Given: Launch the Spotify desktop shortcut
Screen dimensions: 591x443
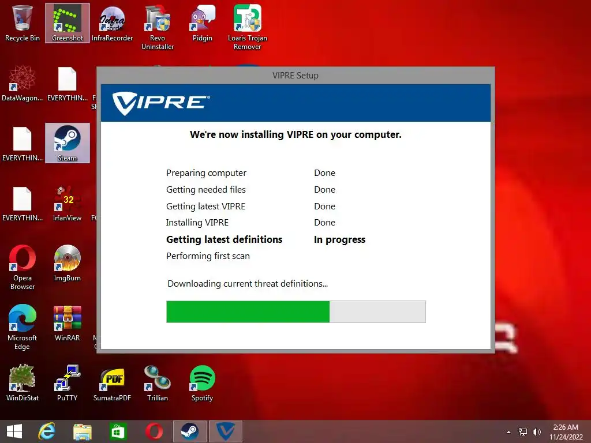Looking at the screenshot, I should click(203, 383).
